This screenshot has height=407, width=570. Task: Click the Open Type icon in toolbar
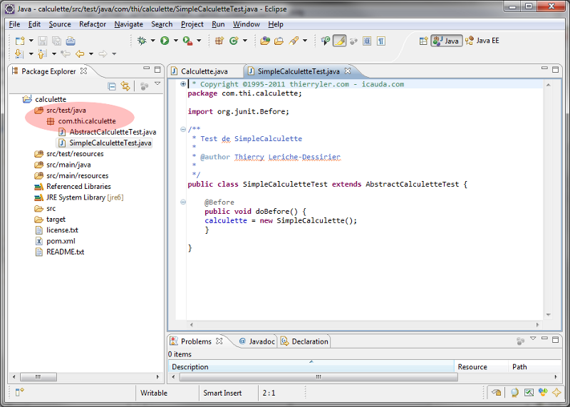click(265, 41)
